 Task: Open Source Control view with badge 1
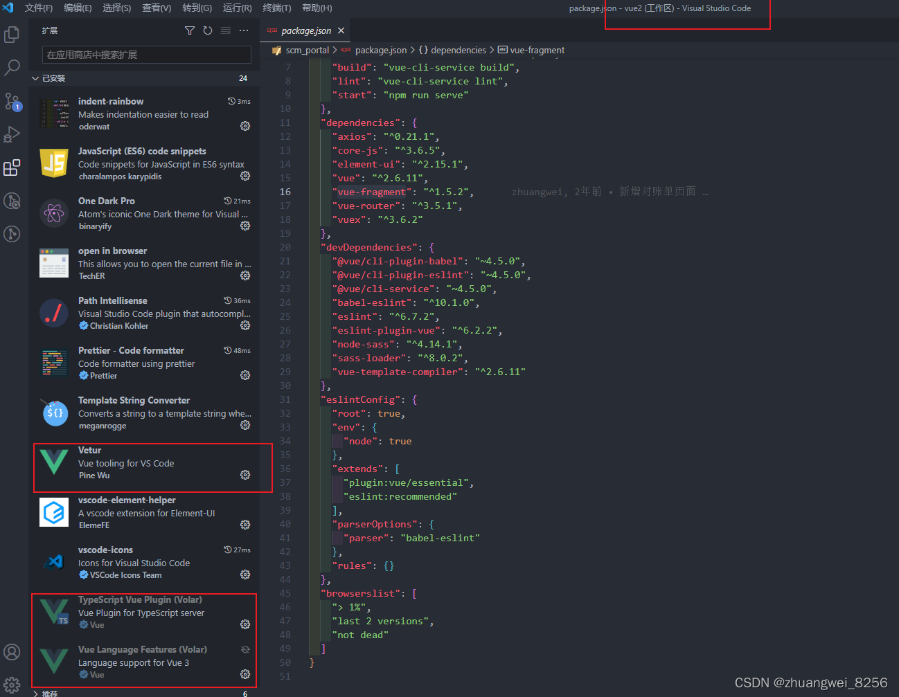click(x=12, y=101)
